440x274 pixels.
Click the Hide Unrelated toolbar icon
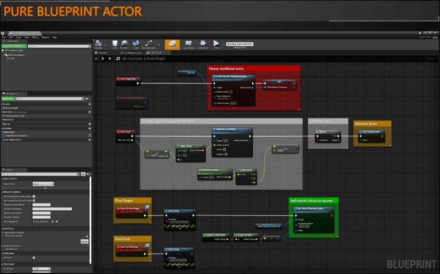[149, 43]
